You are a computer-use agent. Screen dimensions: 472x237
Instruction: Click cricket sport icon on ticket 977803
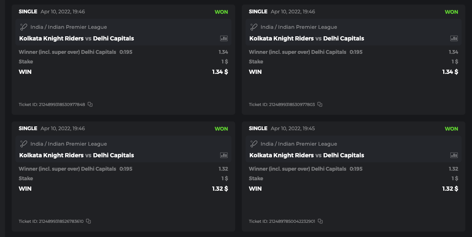254,27
